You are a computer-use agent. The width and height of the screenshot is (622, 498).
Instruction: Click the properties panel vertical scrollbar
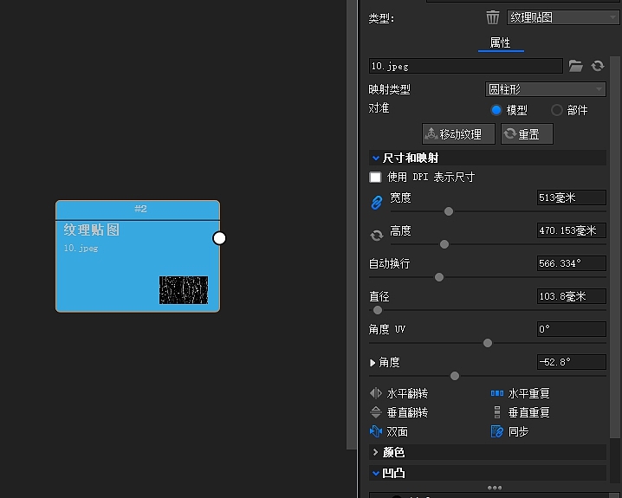tap(614, 247)
